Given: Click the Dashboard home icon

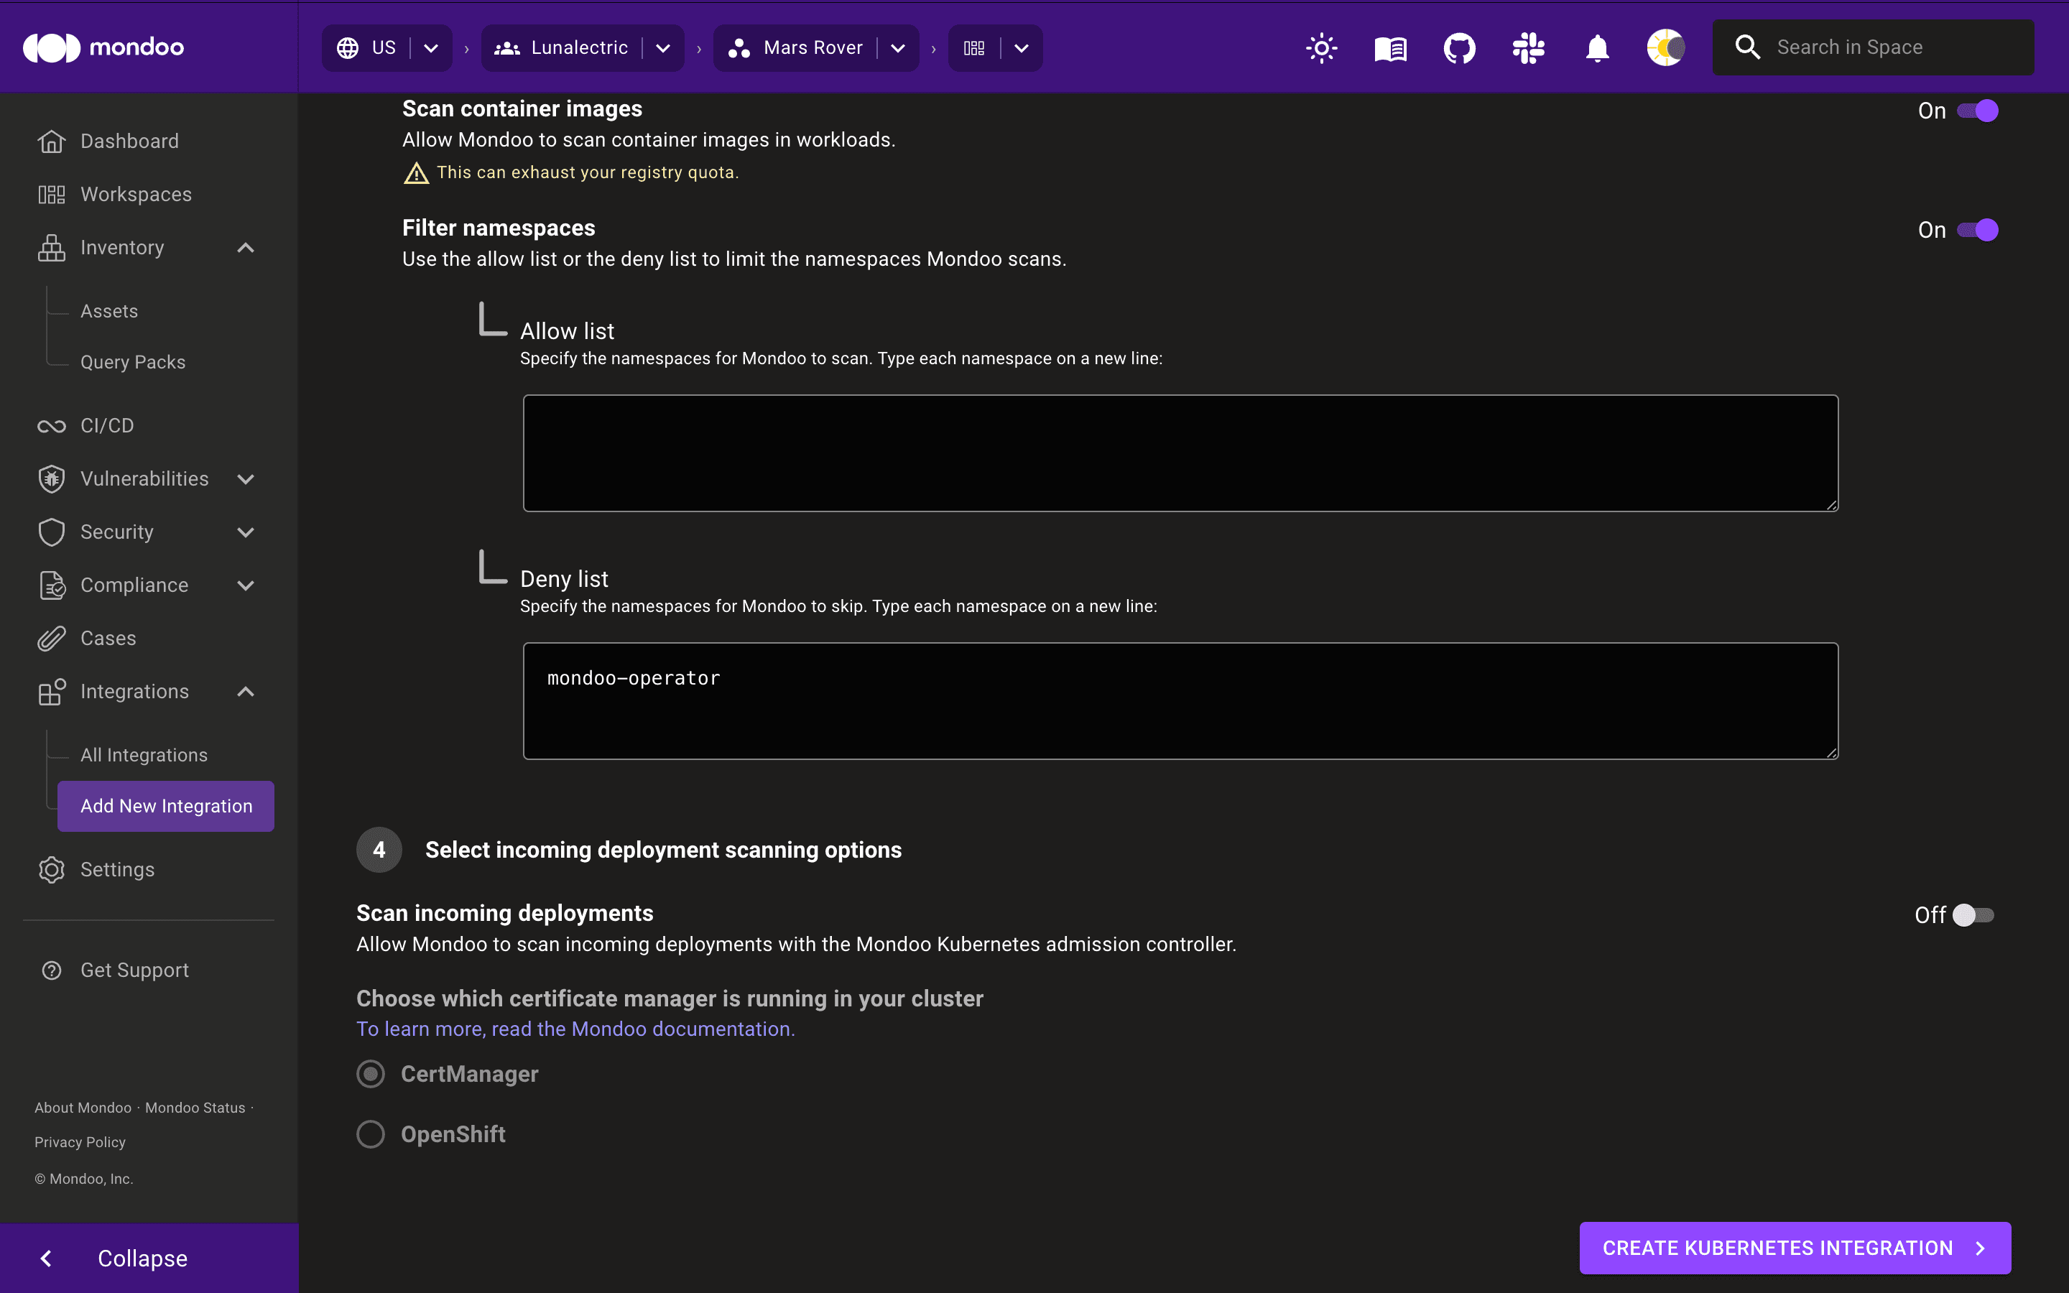Looking at the screenshot, I should (x=51, y=141).
